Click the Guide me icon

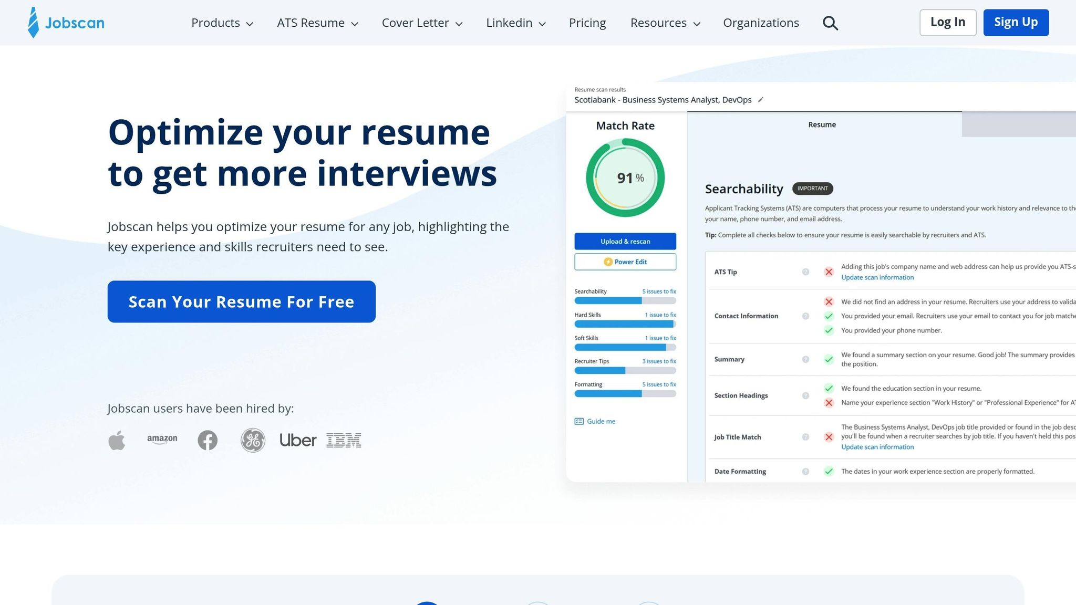coord(579,421)
